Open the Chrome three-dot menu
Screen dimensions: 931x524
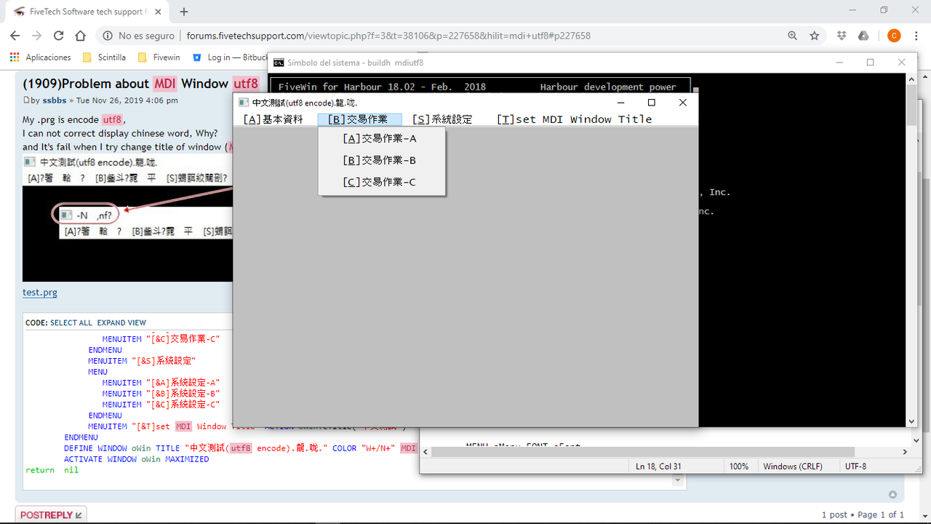point(915,36)
